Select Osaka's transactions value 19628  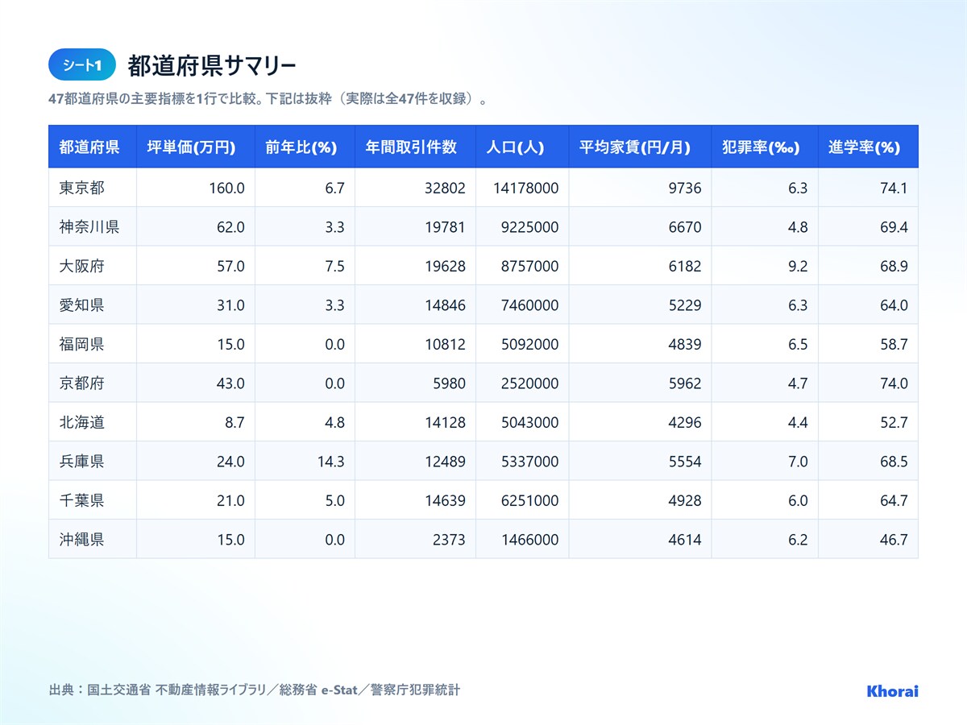click(x=415, y=266)
